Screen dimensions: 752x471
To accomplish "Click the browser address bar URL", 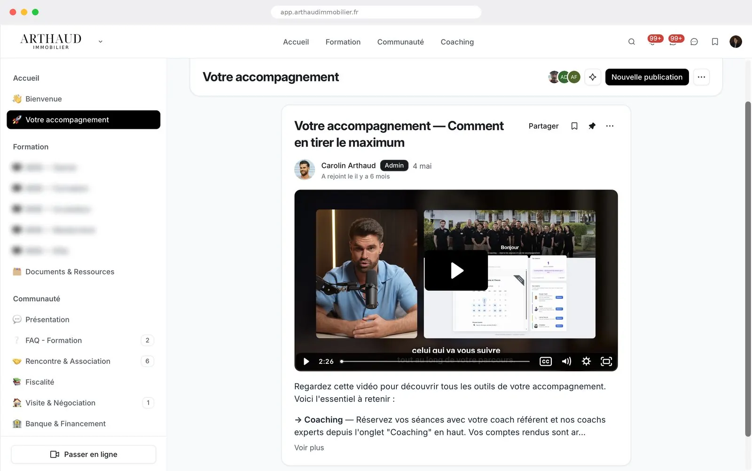I will (376, 12).
